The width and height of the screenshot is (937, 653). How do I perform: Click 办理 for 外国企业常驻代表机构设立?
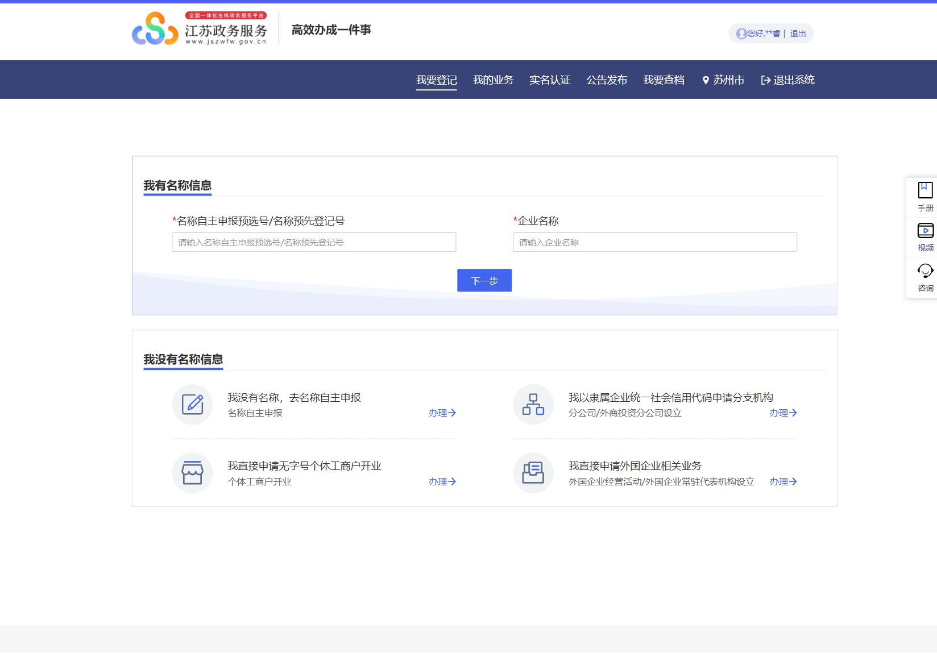click(783, 482)
